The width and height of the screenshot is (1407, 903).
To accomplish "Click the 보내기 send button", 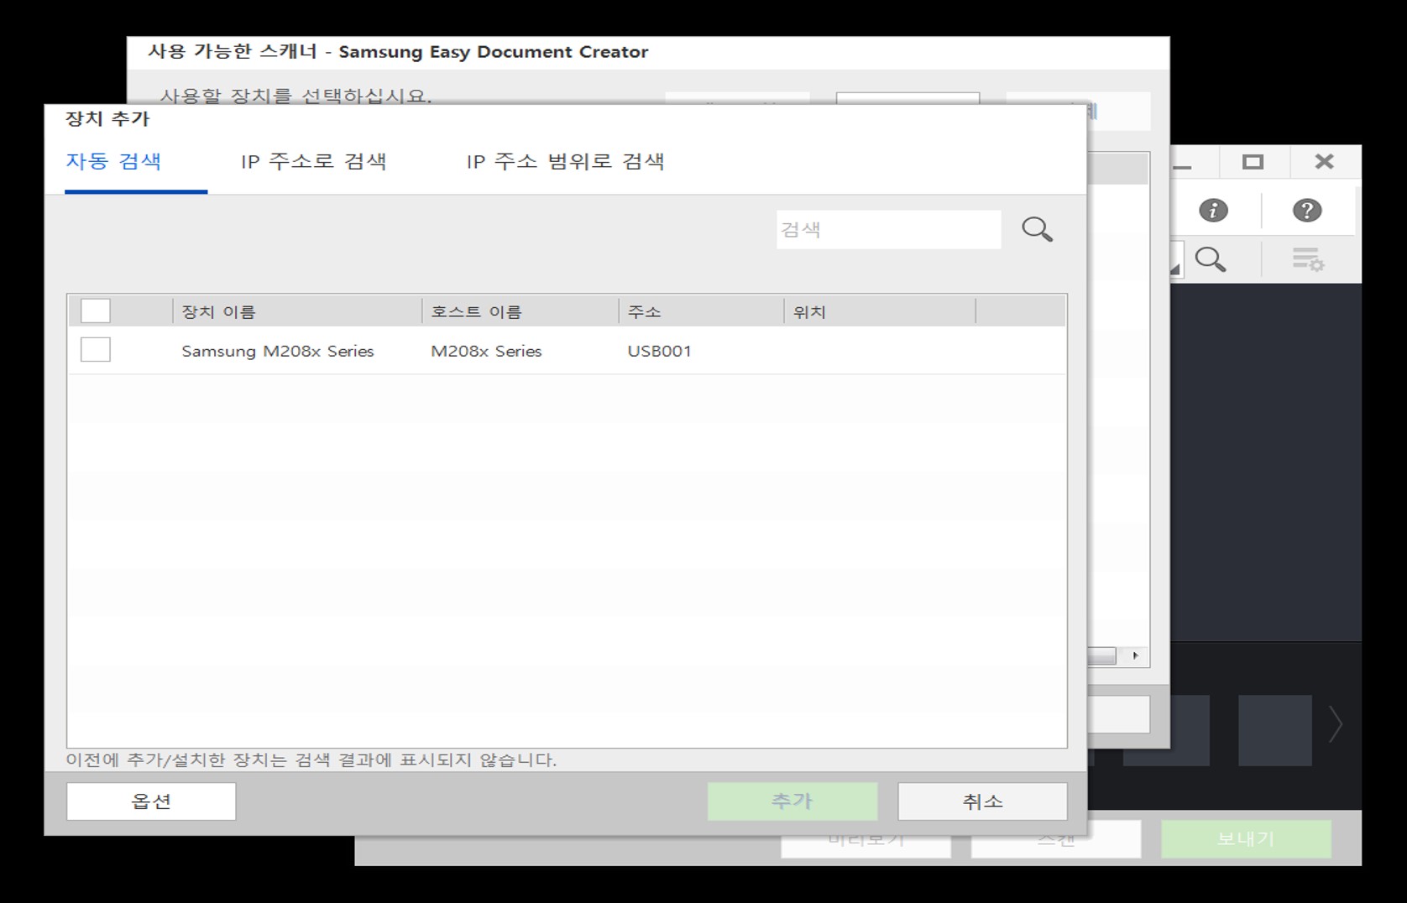I will tap(1247, 837).
